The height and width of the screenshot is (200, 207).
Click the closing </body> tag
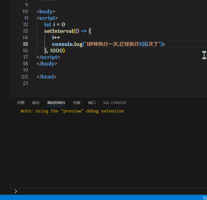tap(47, 64)
